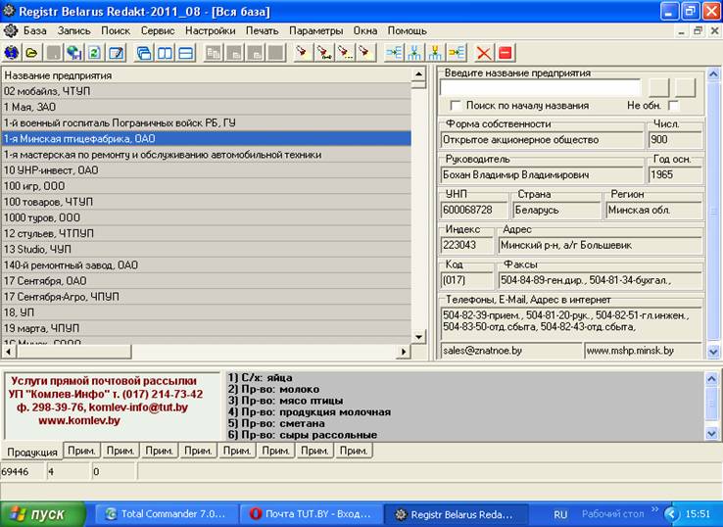
Task: Enable 'Поиск по началу названия' checkbox
Action: click(x=456, y=105)
